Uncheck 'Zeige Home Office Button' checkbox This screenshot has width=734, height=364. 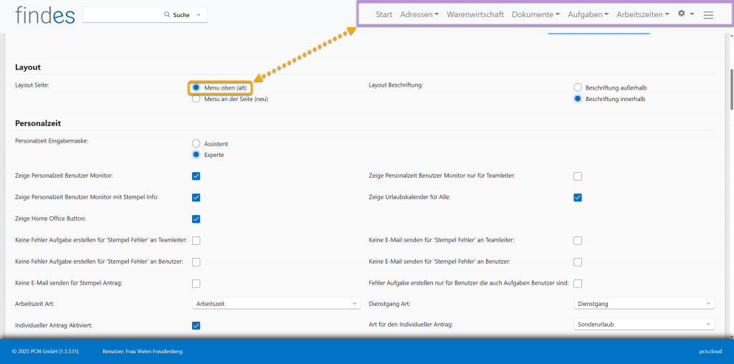coord(196,219)
